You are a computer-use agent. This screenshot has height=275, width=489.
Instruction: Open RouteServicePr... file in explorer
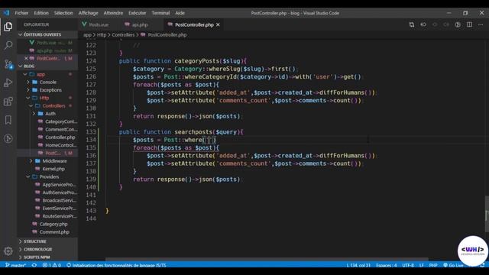(x=60, y=216)
